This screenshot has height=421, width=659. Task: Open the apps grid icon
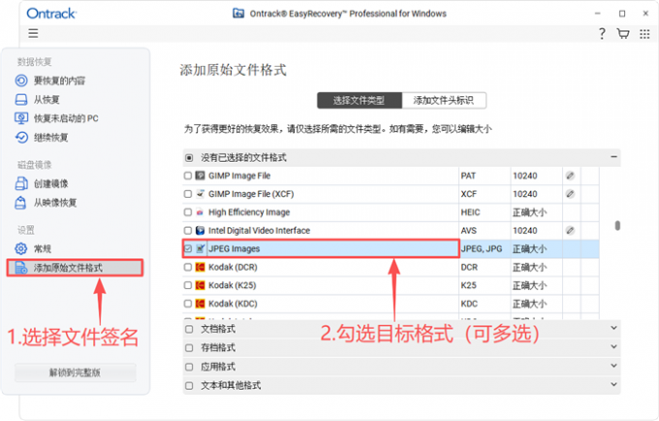pos(644,34)
